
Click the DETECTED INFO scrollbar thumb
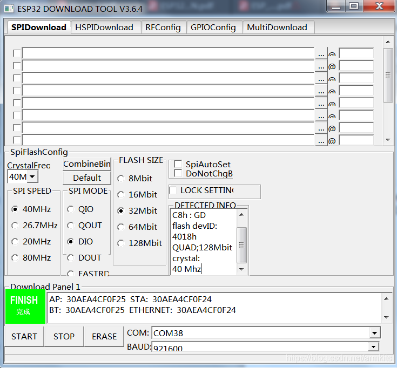[241, 245]
